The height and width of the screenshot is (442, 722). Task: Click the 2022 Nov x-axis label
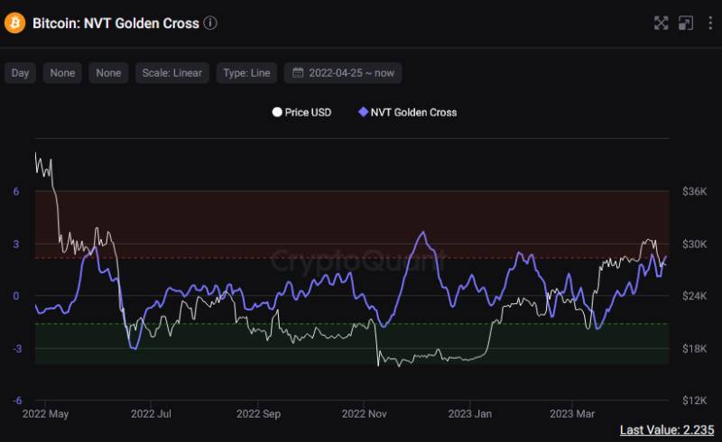point(365,414)
